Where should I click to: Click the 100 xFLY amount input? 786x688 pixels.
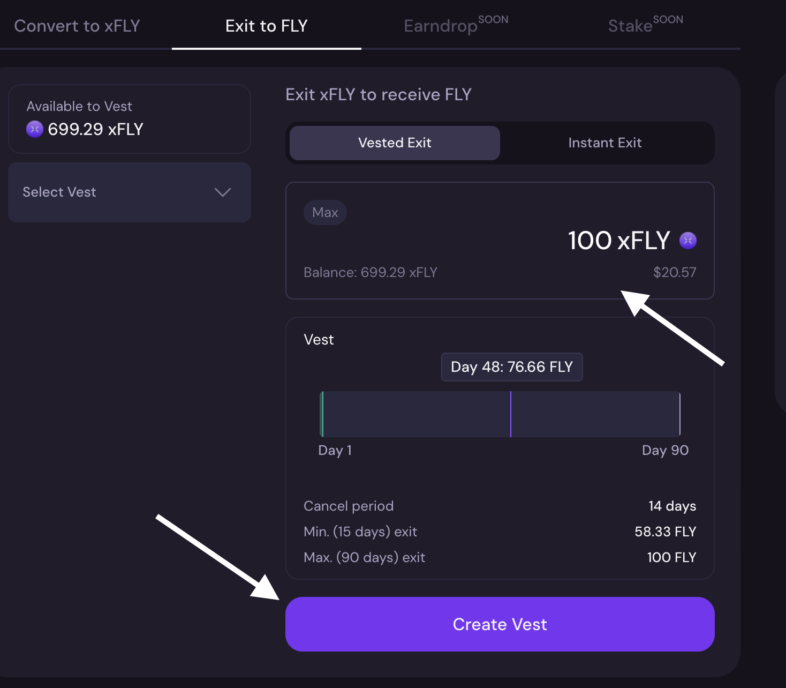(x=618, y=240)
